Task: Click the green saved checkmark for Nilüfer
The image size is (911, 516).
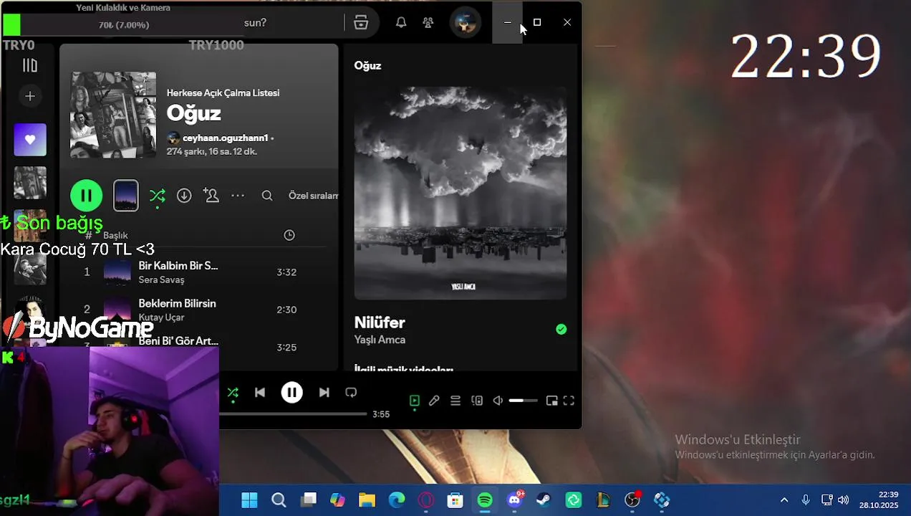Action: (561, 329)
